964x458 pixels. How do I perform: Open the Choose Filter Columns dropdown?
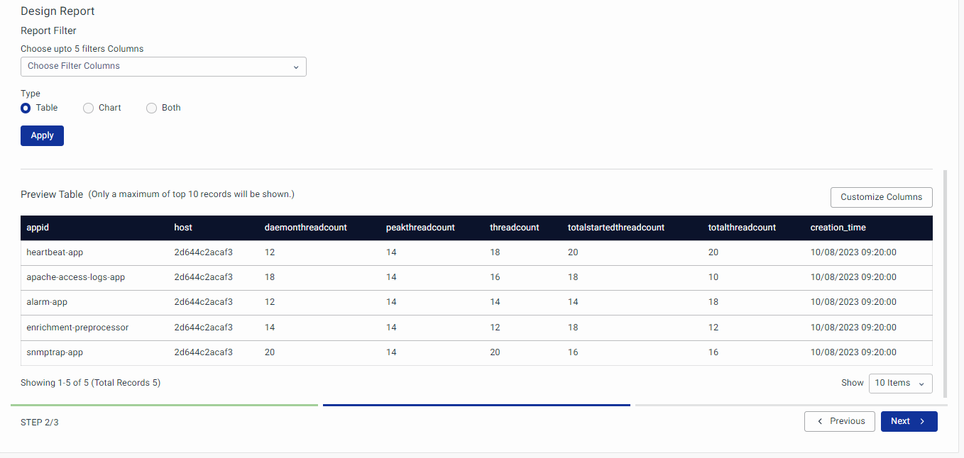coord(163,67)
